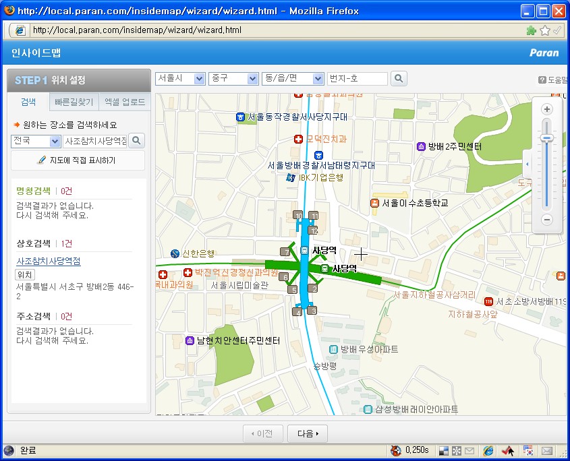Click the 방배2주민센터 purple icon

(x=421, y=147)
